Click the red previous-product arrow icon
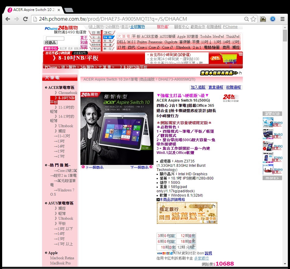Image resolution: width=290 pixels, height=269 pixels. 83,167
